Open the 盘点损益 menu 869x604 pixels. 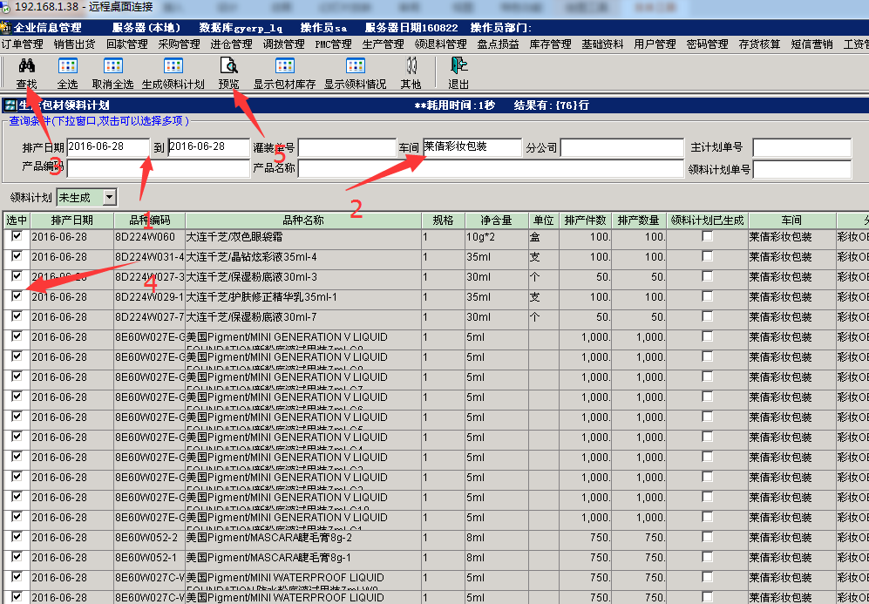coord(499,44)
